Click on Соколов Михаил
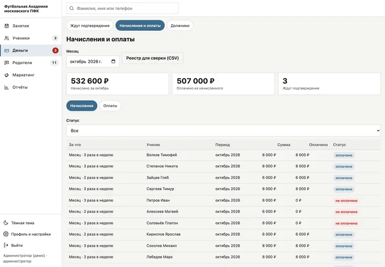 pos(162,246)
